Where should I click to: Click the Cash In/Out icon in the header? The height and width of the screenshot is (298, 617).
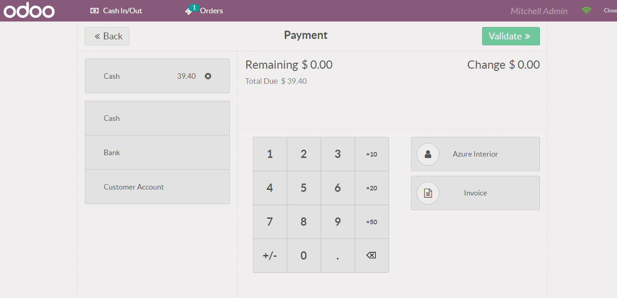pyautogui.click(x=94, y=10)
